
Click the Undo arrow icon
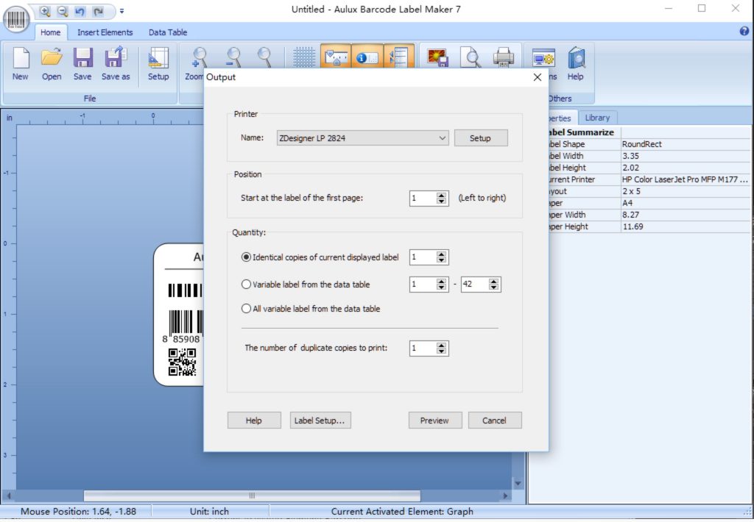[80, 12]
